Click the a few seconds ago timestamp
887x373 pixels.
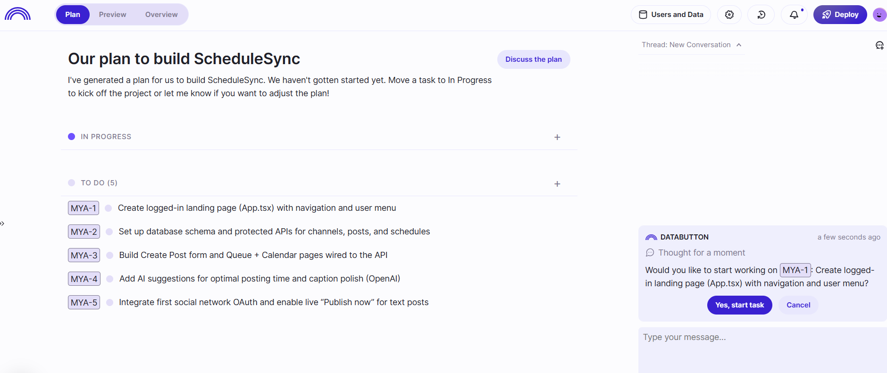coord(849,237)
